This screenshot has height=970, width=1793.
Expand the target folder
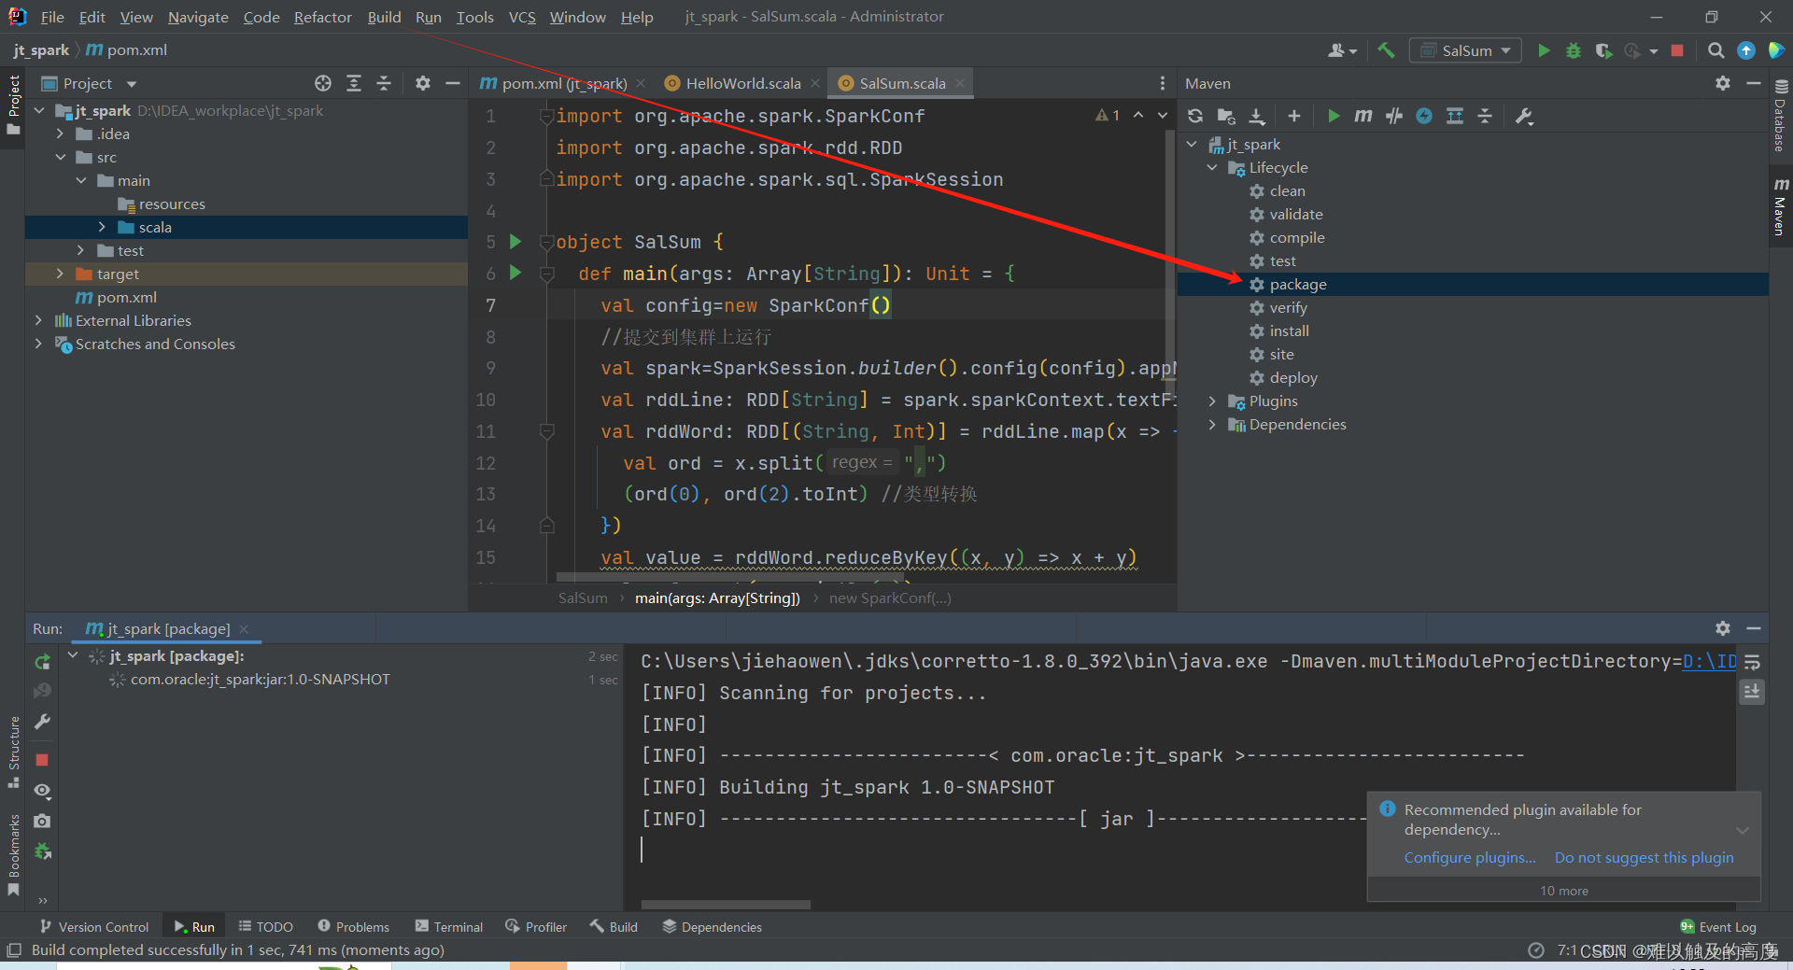pyautogui.click(x=61, y=274)
